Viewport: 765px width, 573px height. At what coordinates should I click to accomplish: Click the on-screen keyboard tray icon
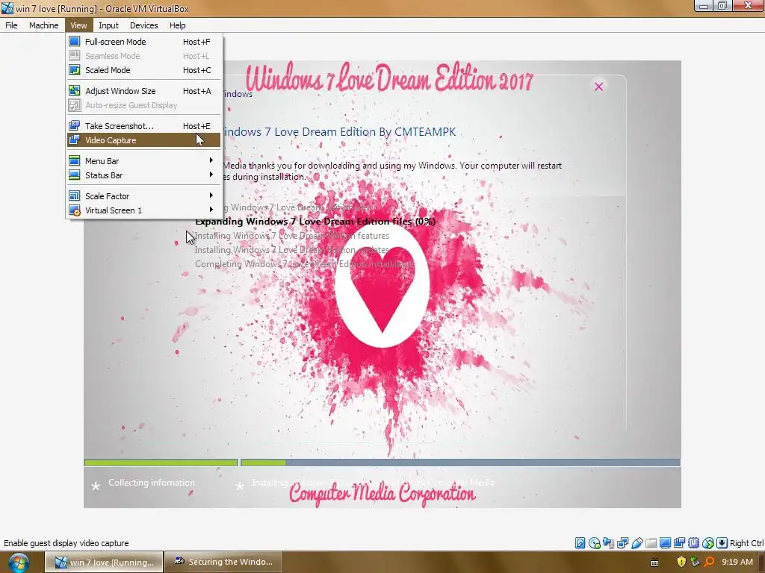point(654,563)
